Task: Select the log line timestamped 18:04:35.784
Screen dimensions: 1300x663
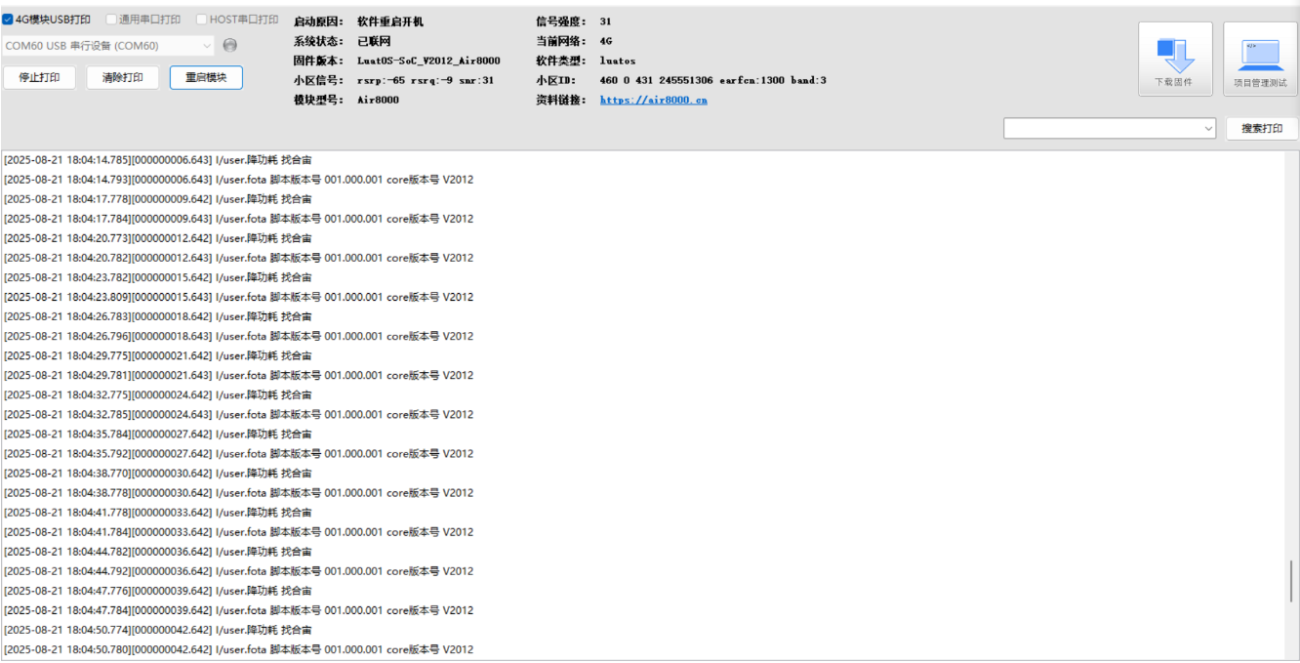Action: [x=158, y=434]
